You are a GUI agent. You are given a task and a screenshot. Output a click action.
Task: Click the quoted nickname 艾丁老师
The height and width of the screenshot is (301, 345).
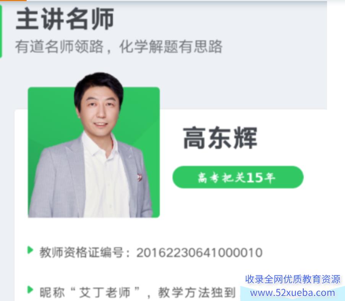pos(105,293)
